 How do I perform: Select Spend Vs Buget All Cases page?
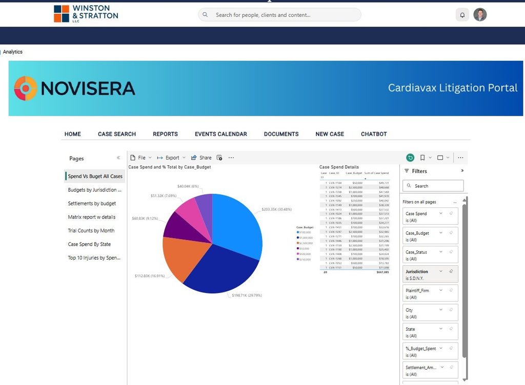(x=95, y=176)
